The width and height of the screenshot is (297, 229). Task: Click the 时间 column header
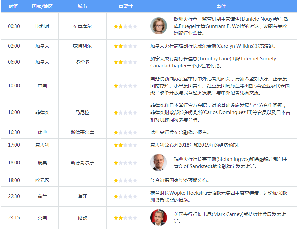click(x=14, y=6)
